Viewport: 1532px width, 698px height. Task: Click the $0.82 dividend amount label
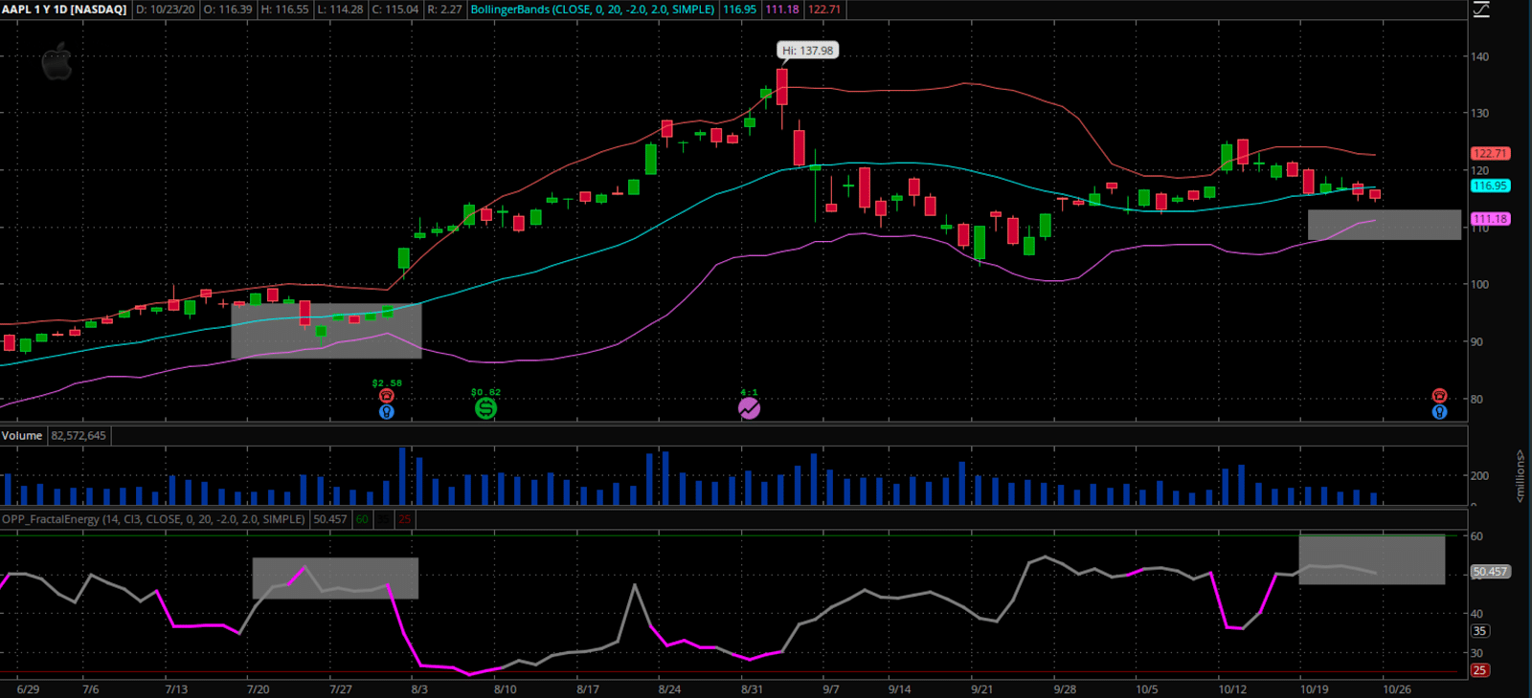click(485, 392)
